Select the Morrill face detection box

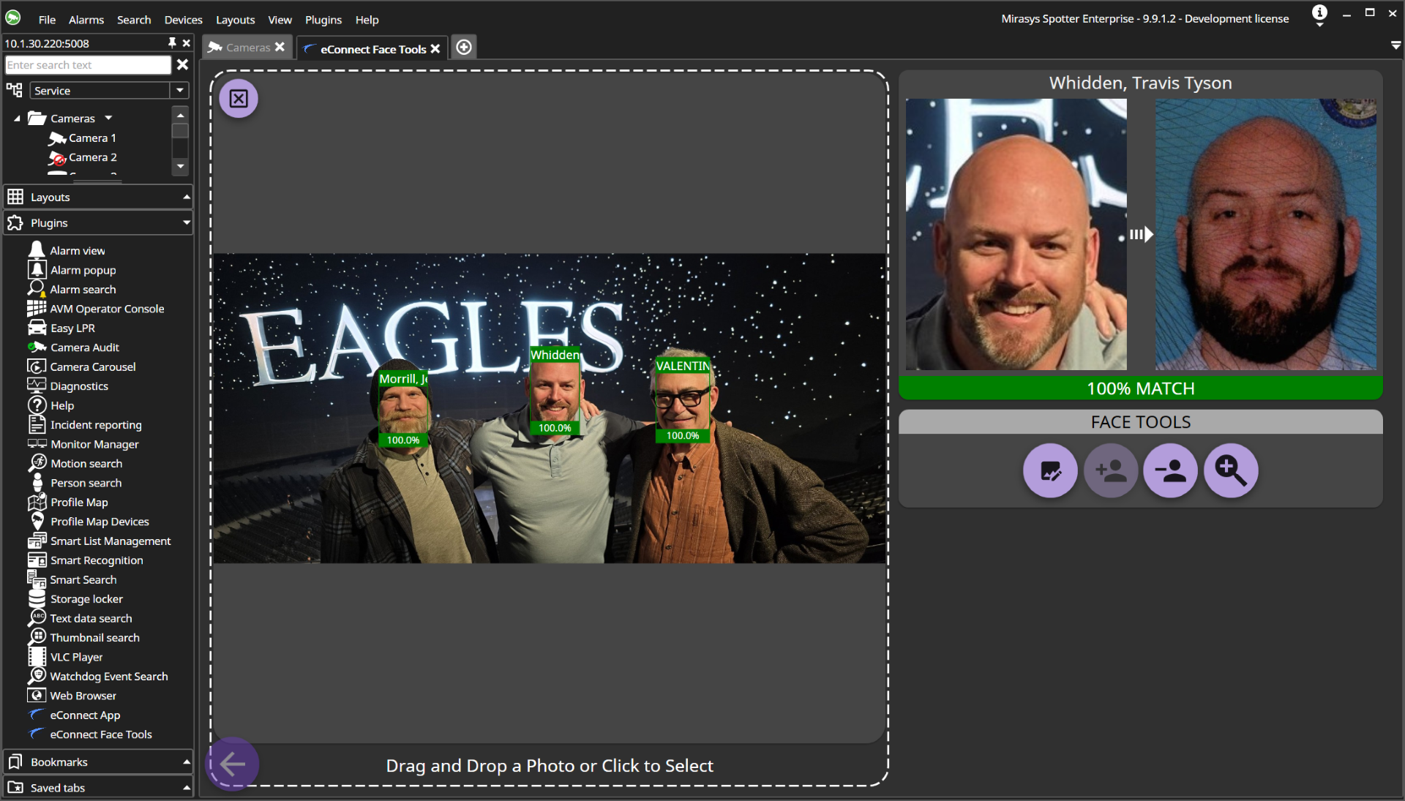403,409
